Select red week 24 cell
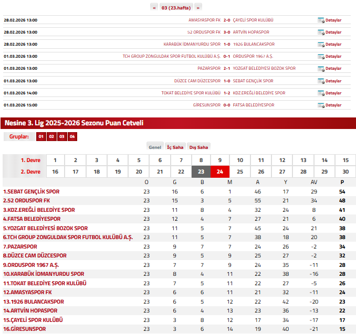The width and height of the screenshot is (356, 334). 220,171
